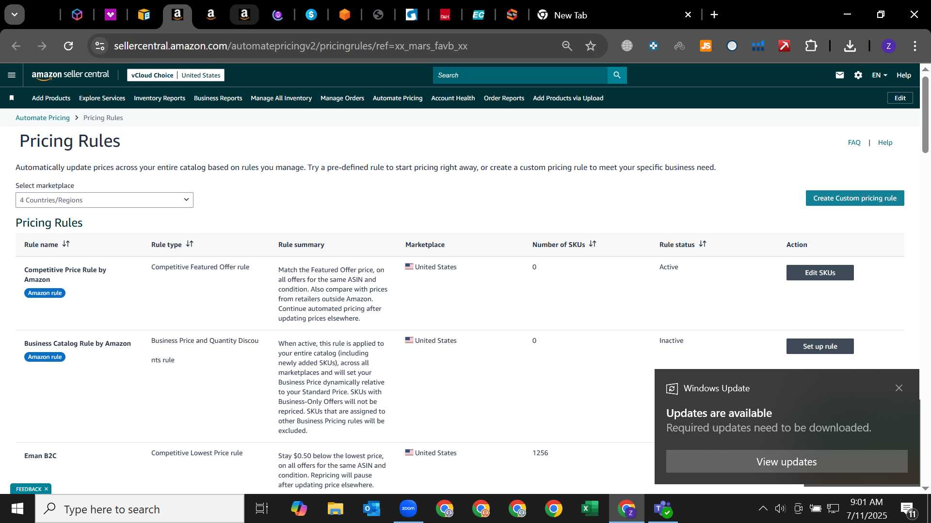This screenshot has width=931, height=523.
Task: Click View updates in Windows Update notification
Action: (x=787, y=461)
